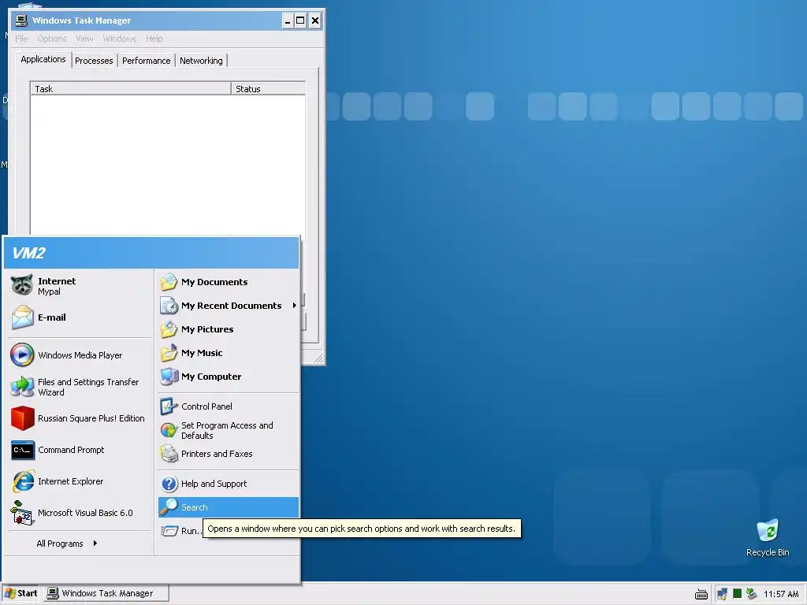
Task: Click the Task Manager title bar icon
Action: 21,20
